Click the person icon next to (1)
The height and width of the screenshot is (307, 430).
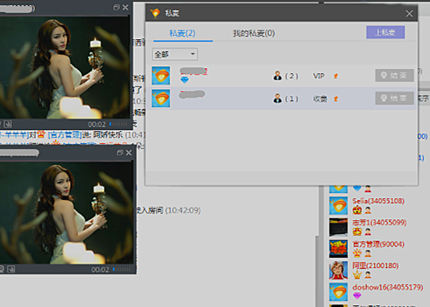(278, 99)
